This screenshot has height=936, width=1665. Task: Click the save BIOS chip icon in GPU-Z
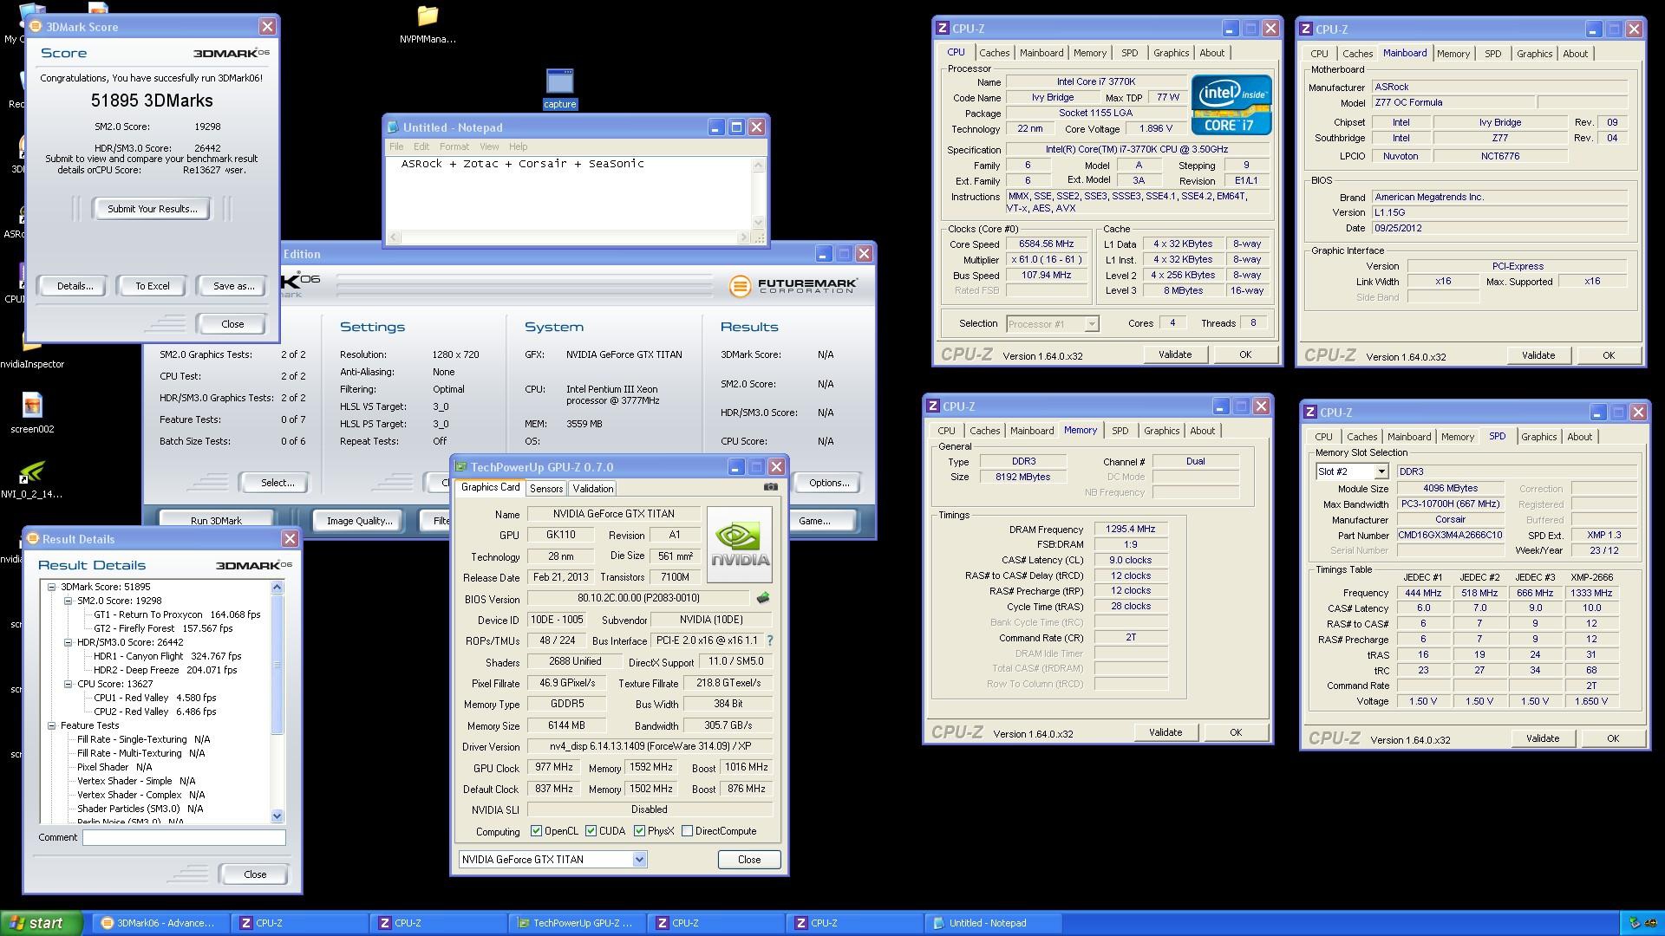pos(763,598)
